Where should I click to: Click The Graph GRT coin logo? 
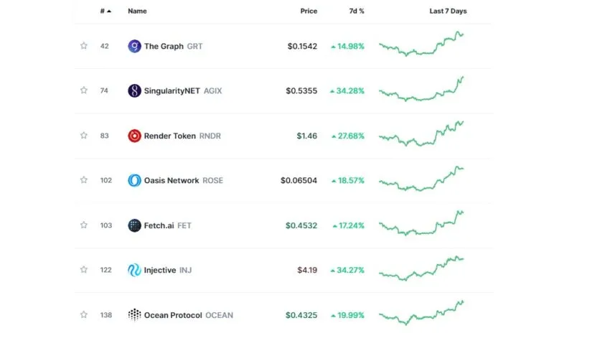coord(134,46)
